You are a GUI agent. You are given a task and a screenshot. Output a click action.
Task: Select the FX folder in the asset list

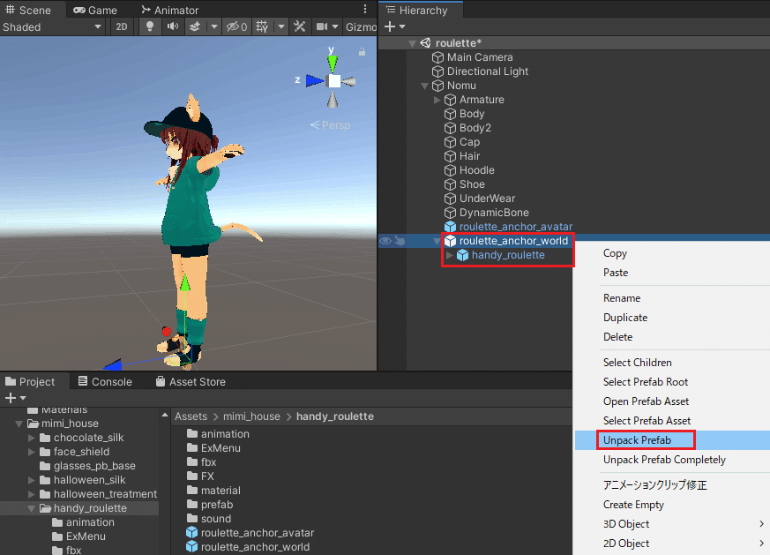click(207, 476)
